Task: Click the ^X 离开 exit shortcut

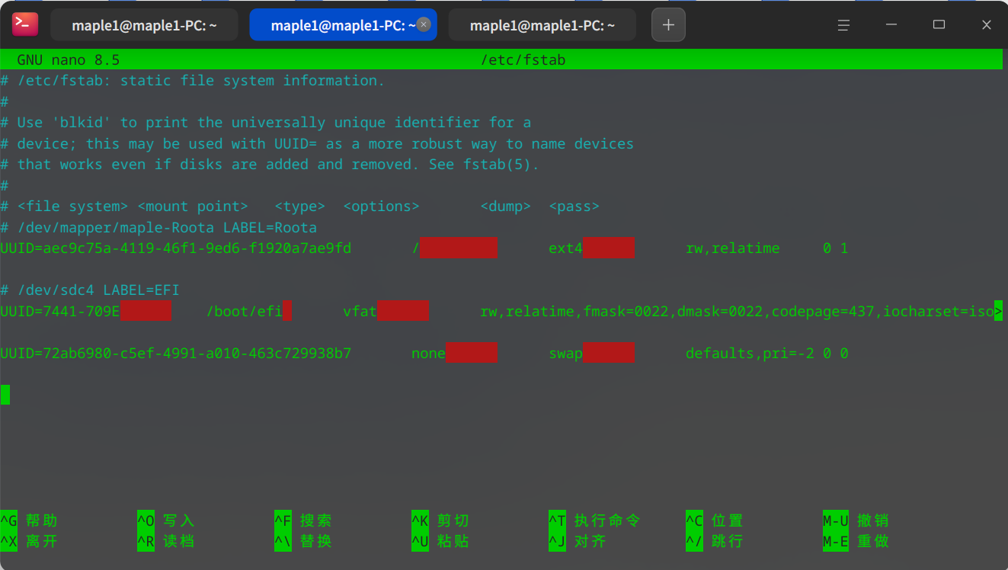Action: [29, 541]
